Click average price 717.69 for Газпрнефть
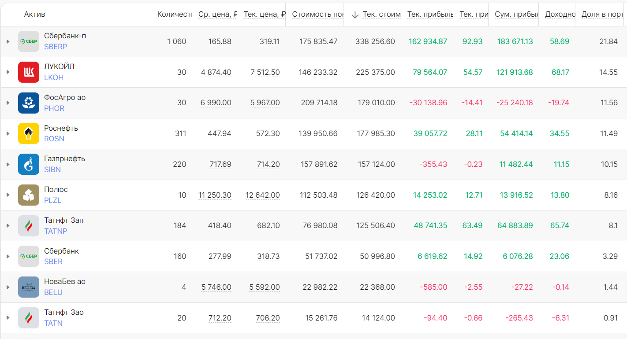The image size is (627, 339). [220, 164]
